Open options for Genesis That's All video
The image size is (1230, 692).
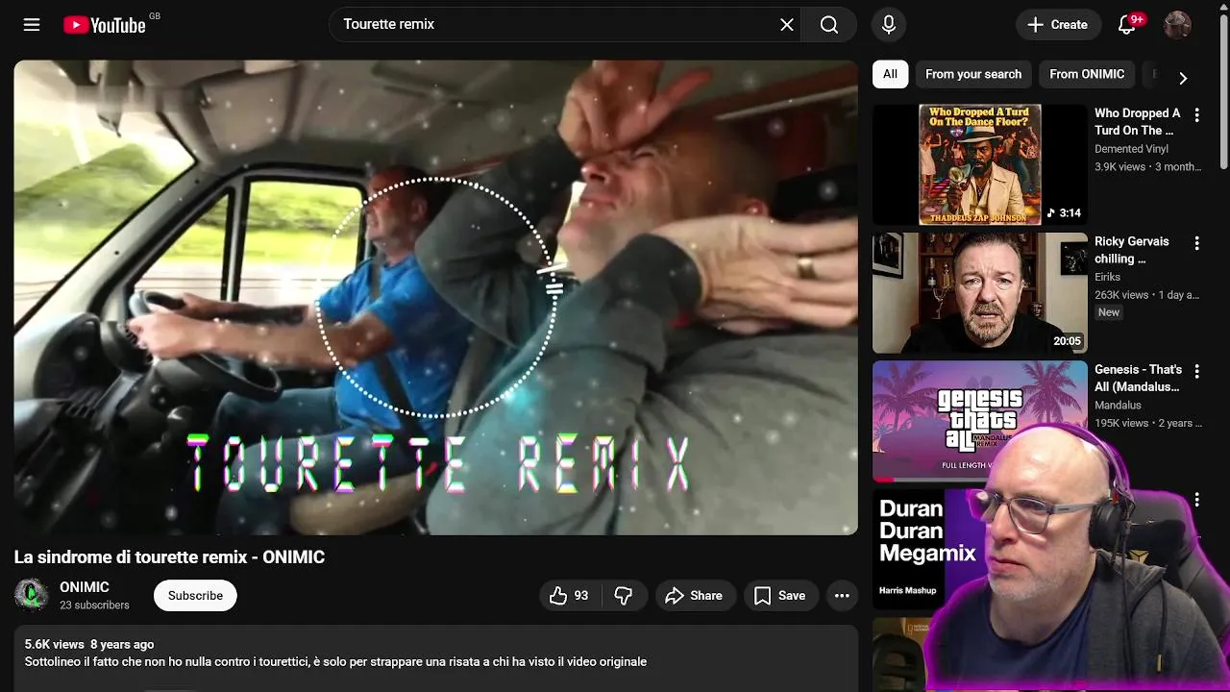pos(1196,371)
